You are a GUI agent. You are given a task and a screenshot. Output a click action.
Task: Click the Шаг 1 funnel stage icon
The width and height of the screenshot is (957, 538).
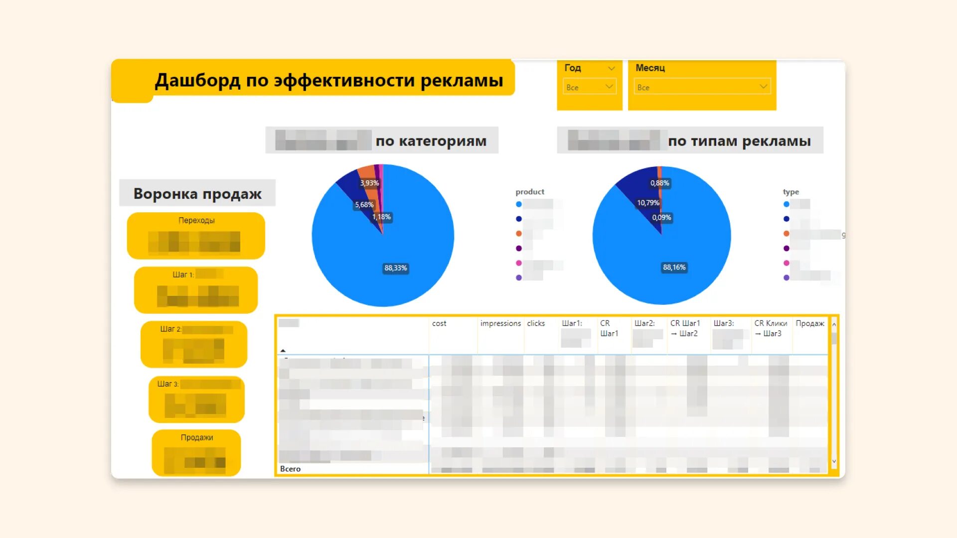[195, 288]
